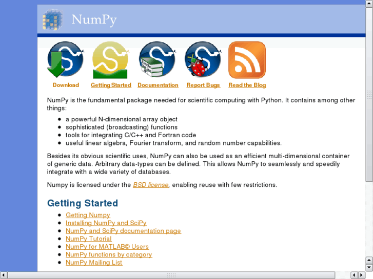Visit NumPy and SciPy documentation page link

(x=123, y=231)
